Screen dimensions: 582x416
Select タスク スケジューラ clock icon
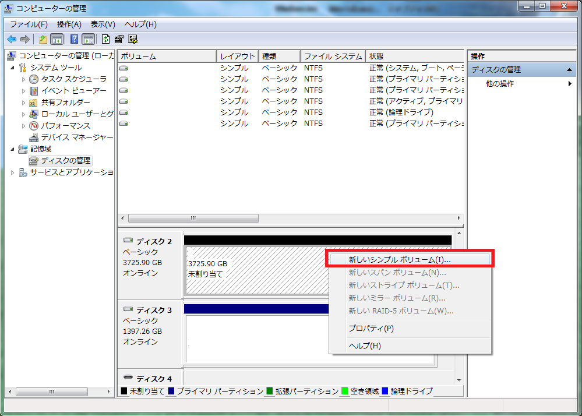click(x=34, y=79)
